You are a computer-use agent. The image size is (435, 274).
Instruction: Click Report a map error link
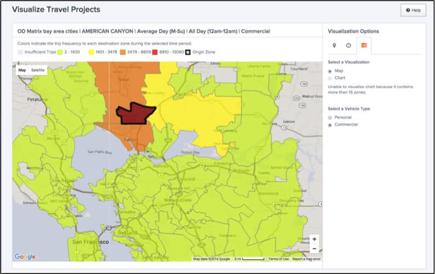point(306,259)
